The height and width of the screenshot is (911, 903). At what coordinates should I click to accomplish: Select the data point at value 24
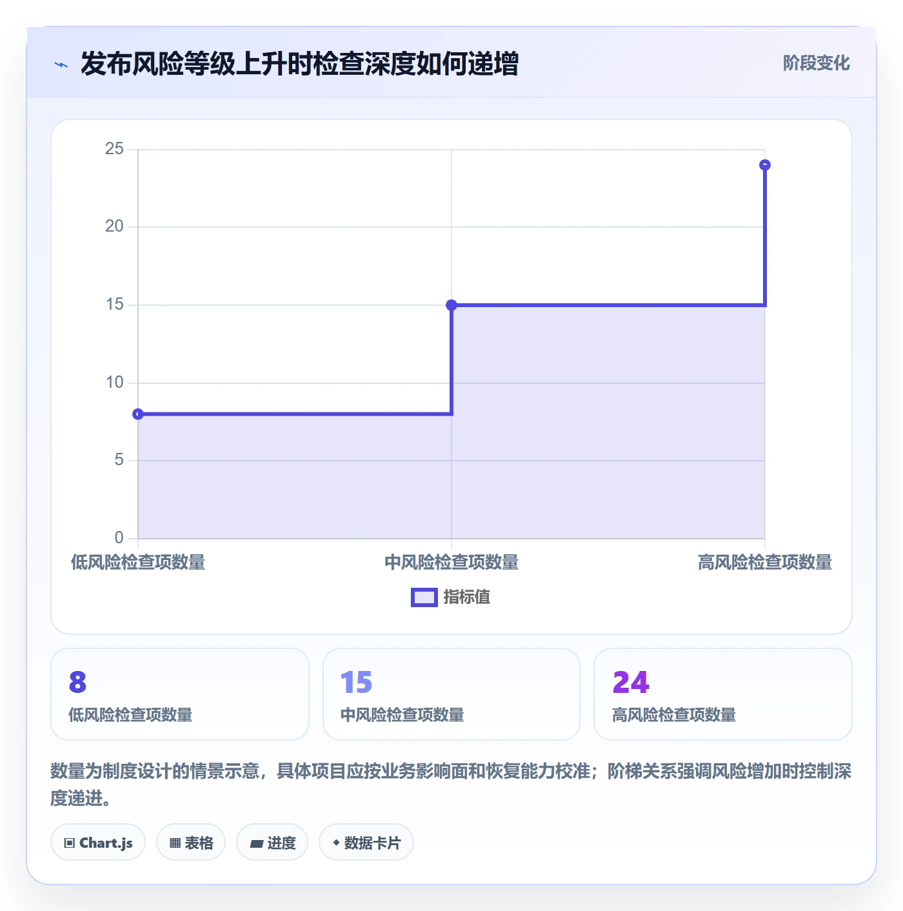[765, 165]
